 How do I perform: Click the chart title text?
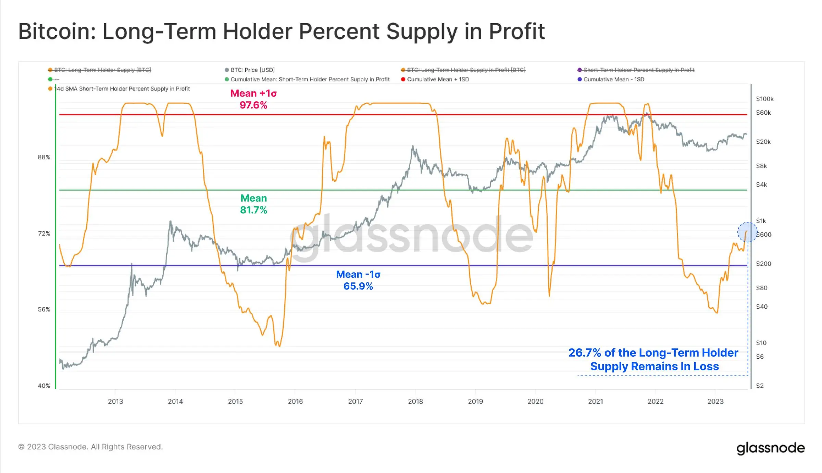click(281, 31)
